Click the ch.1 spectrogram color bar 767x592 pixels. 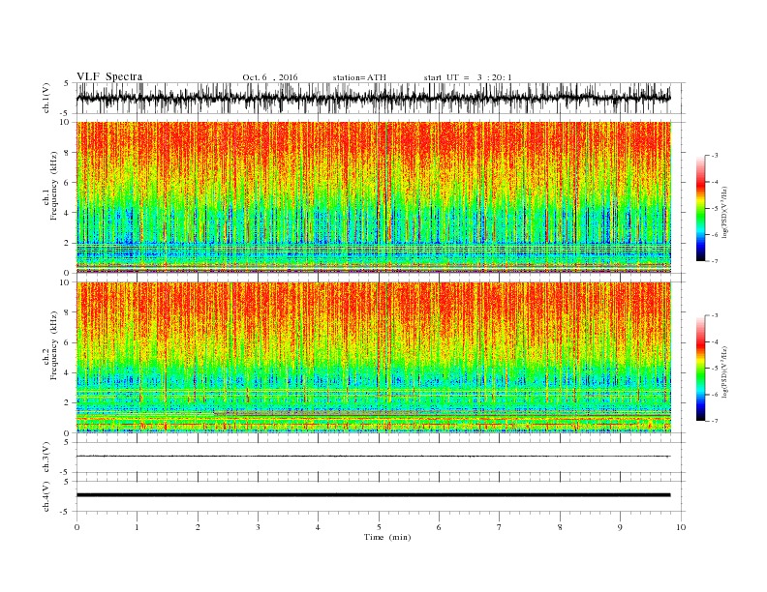(700, 208)
